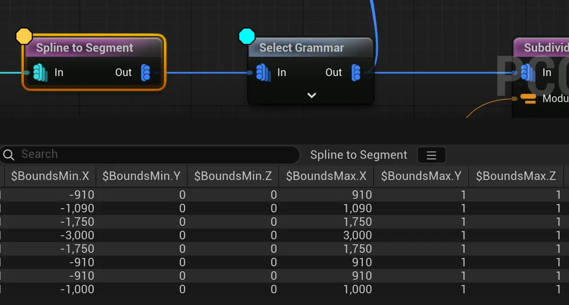Click the Out pin of Spline to Segment
The image size is (569, 305).
click(145, 72)
